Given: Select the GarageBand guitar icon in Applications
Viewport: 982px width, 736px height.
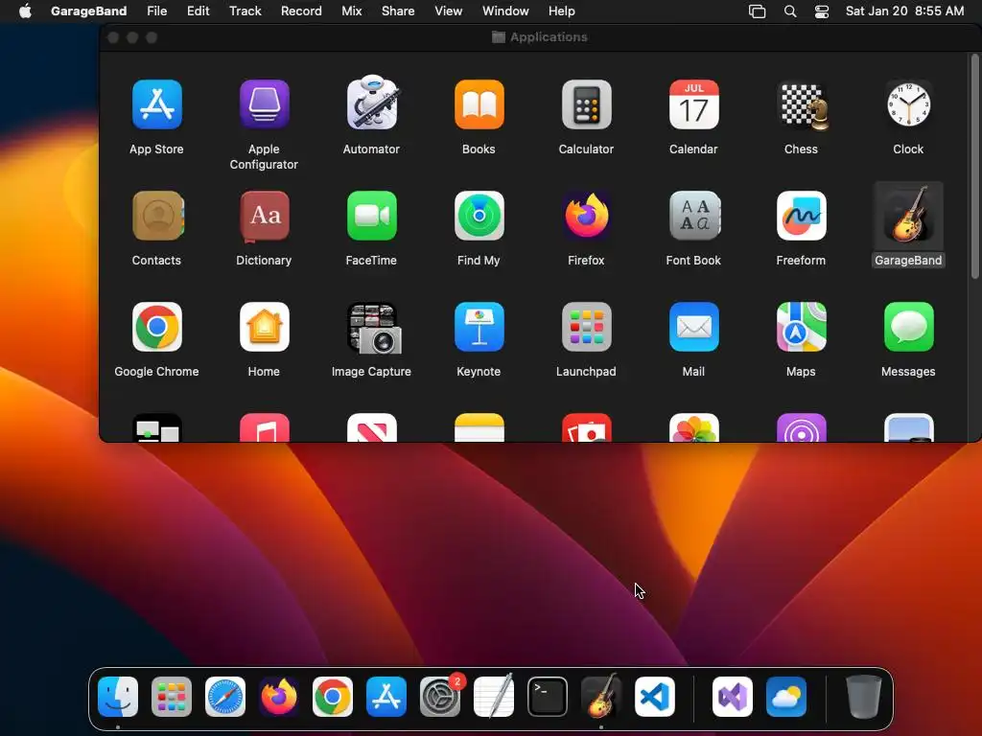Looking at the screenshot, I should [x=909, y=215].
